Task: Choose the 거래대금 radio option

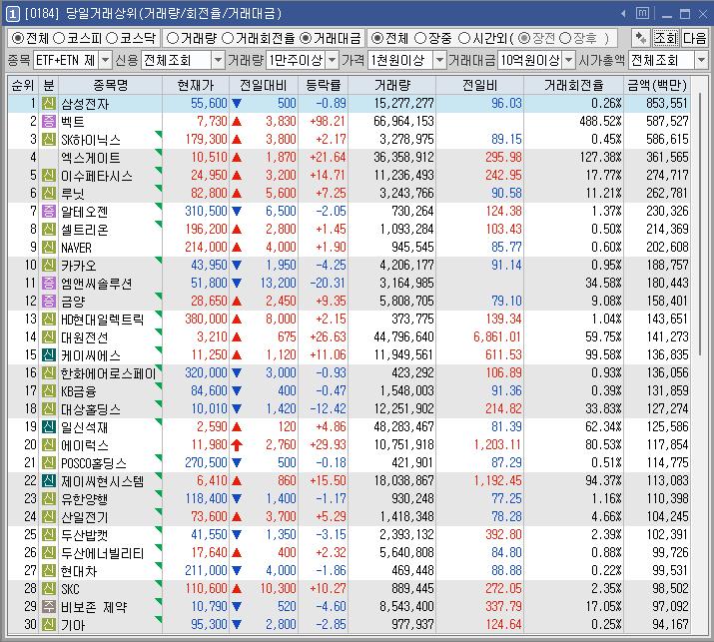Action: coord(306,38)
